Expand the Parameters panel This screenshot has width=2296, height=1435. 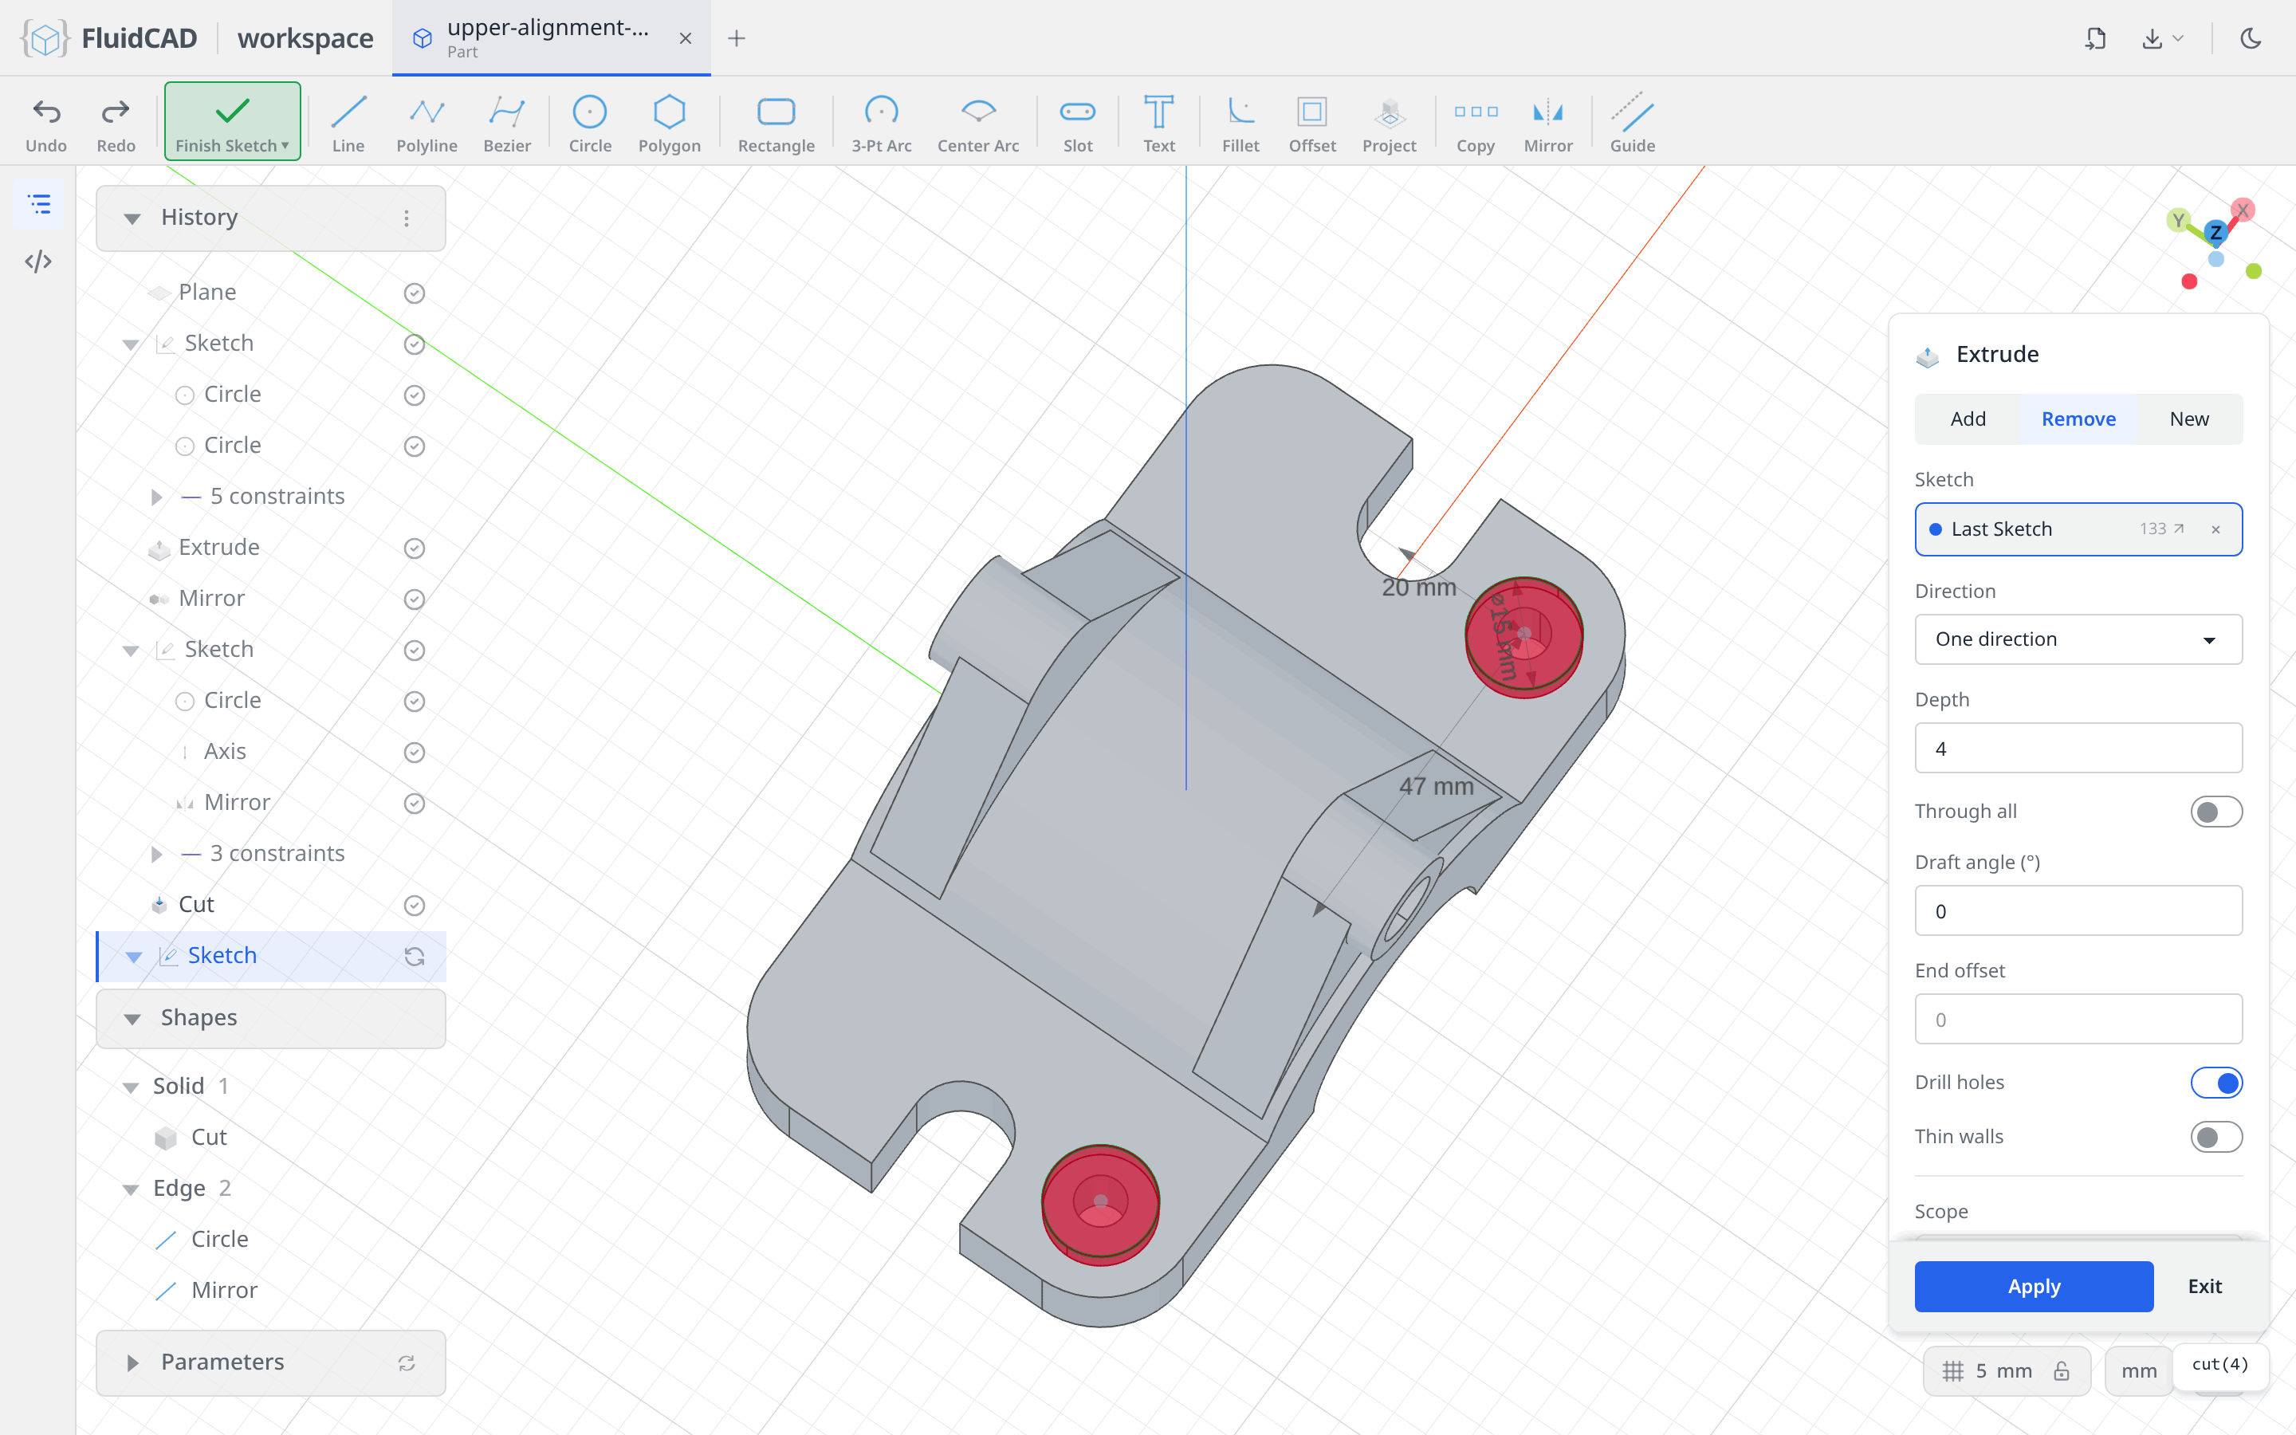tap(132, 1363)
